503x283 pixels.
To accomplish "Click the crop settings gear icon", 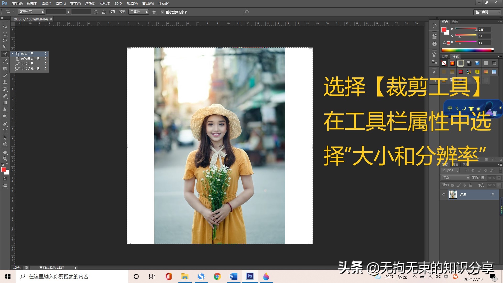I will coord(154,12).
